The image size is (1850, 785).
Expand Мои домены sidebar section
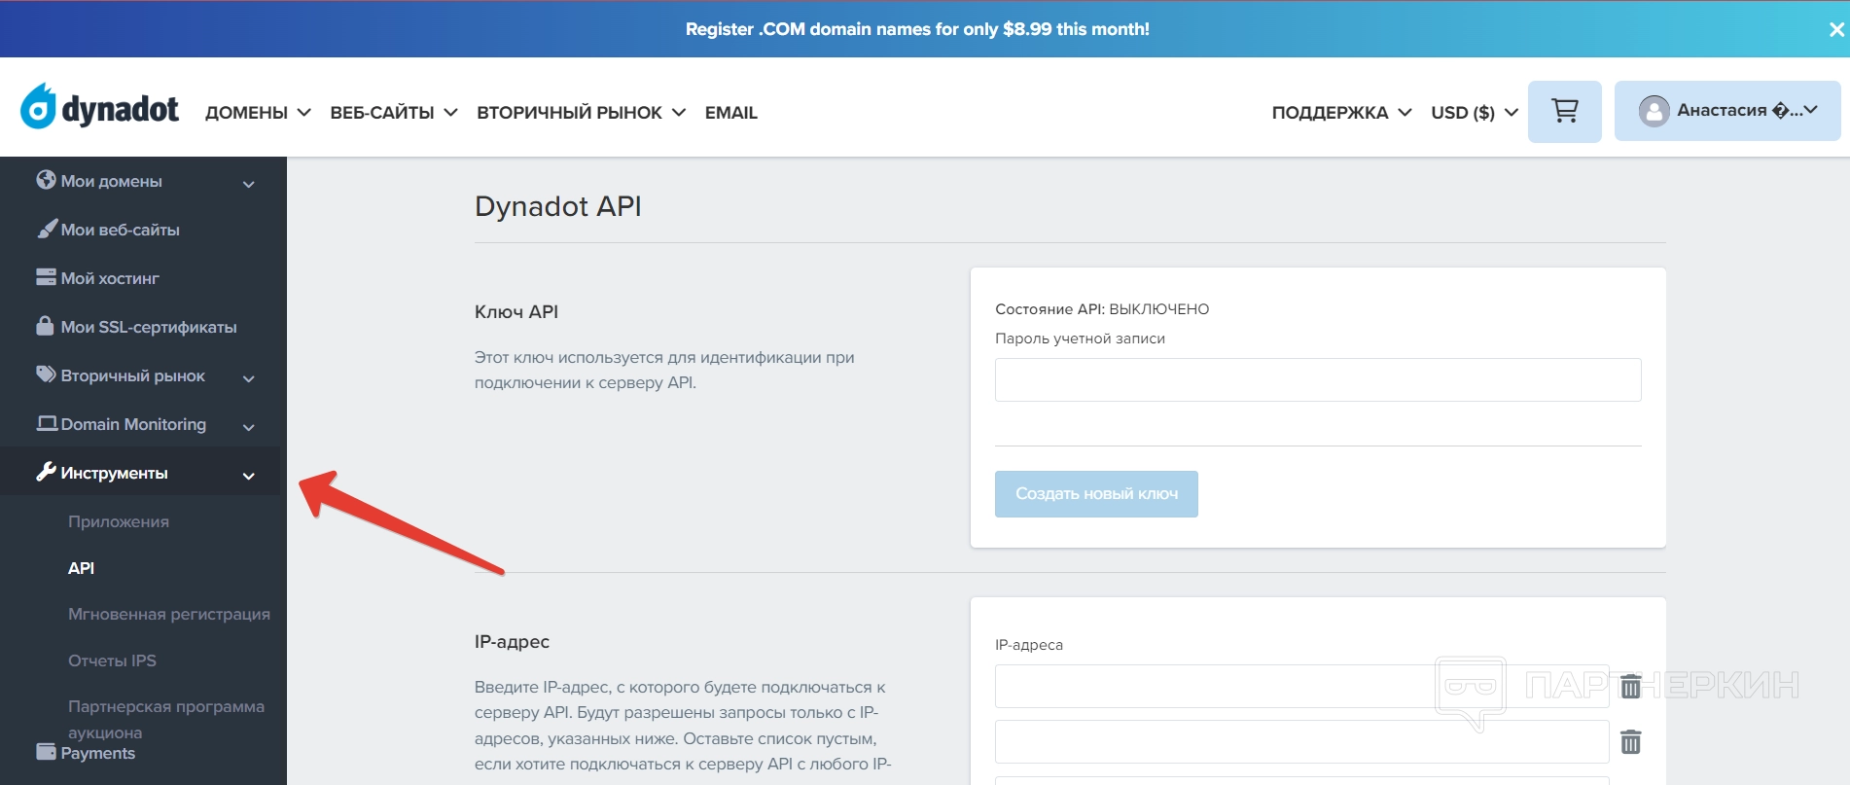click(248, 183)
